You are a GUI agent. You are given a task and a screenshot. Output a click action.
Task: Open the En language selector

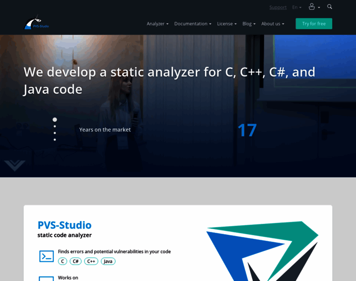coord(297,7)
